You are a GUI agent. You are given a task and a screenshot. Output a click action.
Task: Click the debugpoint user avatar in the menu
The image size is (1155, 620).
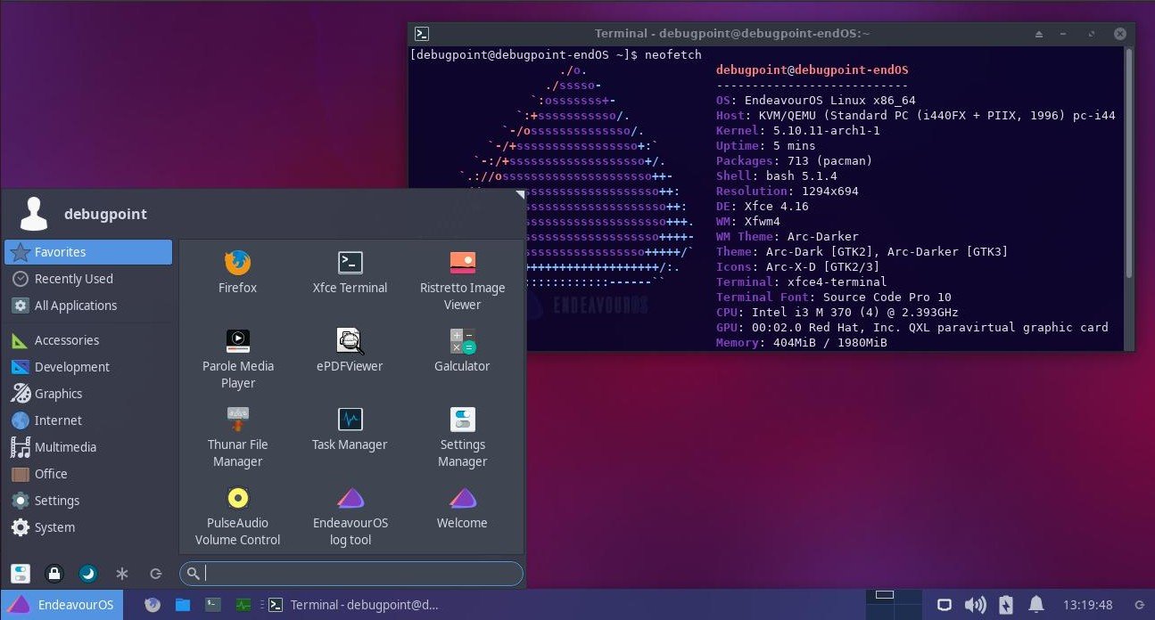34,214
